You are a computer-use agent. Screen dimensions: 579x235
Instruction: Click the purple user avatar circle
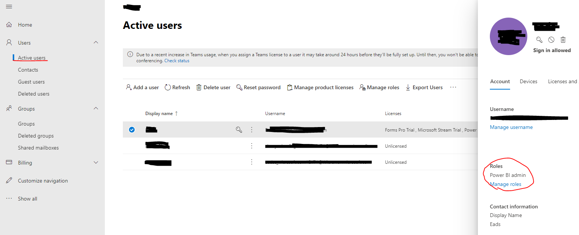pyautogui.click(x=508, y=36)
